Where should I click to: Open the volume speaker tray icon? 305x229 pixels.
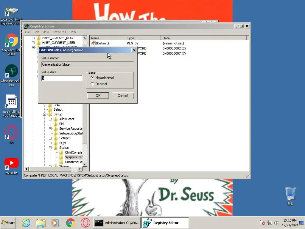tap(276, 223)
